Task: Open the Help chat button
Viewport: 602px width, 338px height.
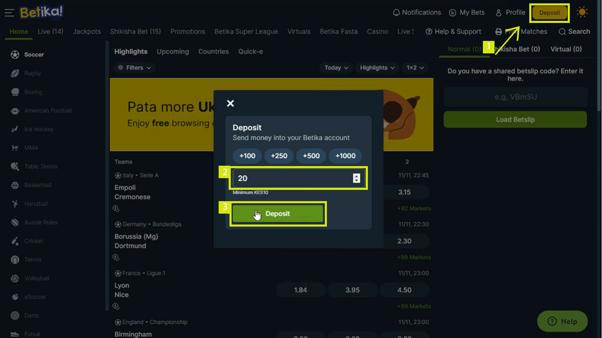Action: coord(562,321)
